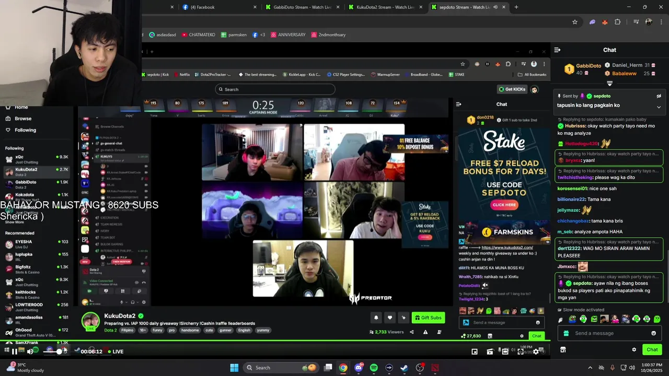Switch to the KukuDota2 Stream tab
This screenshot has width=669, height=376.
[384, 7]
